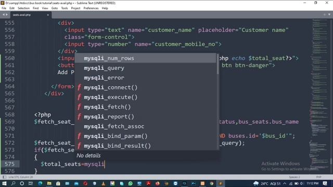Open the clock showing 11:12 PM

(x=312, y=183)
